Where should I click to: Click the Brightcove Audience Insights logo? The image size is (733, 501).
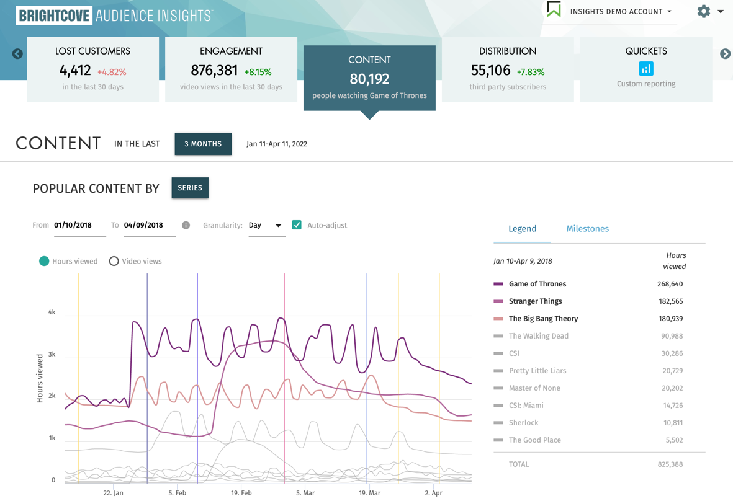pos(114,16)
